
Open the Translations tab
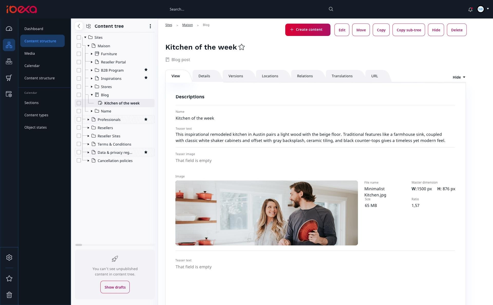pyautogui.click(x=342, y=76)
